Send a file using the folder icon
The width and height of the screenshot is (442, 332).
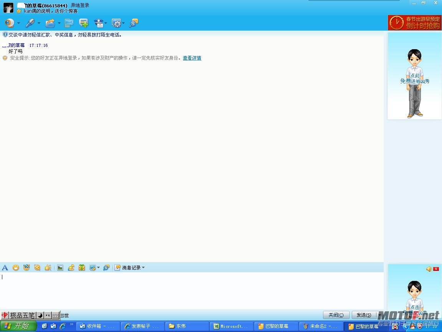[50, 23]
